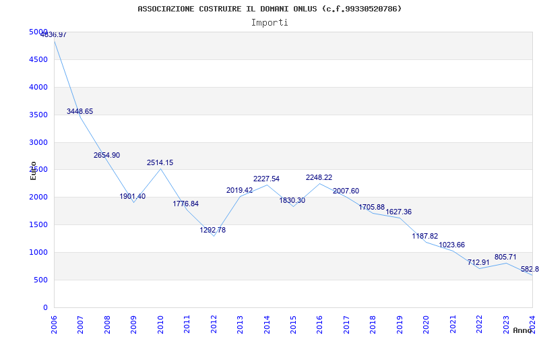The height and width of the screenshot is (337, 539).
Task: Click the data label 2007.60
Action: [346, 191]
